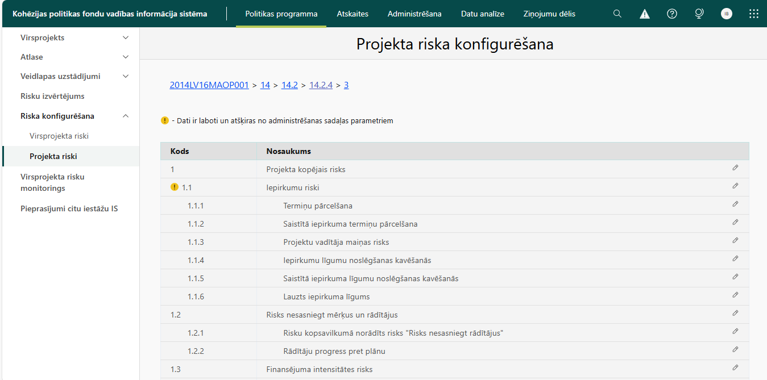Image resolution: width=767 pixels, height=380 pixels.
Task: Open the Administrēšana tab
Action: coord(414,14)
